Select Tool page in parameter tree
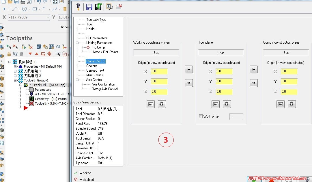The image size is (312, 182). (x=89, y=24)
